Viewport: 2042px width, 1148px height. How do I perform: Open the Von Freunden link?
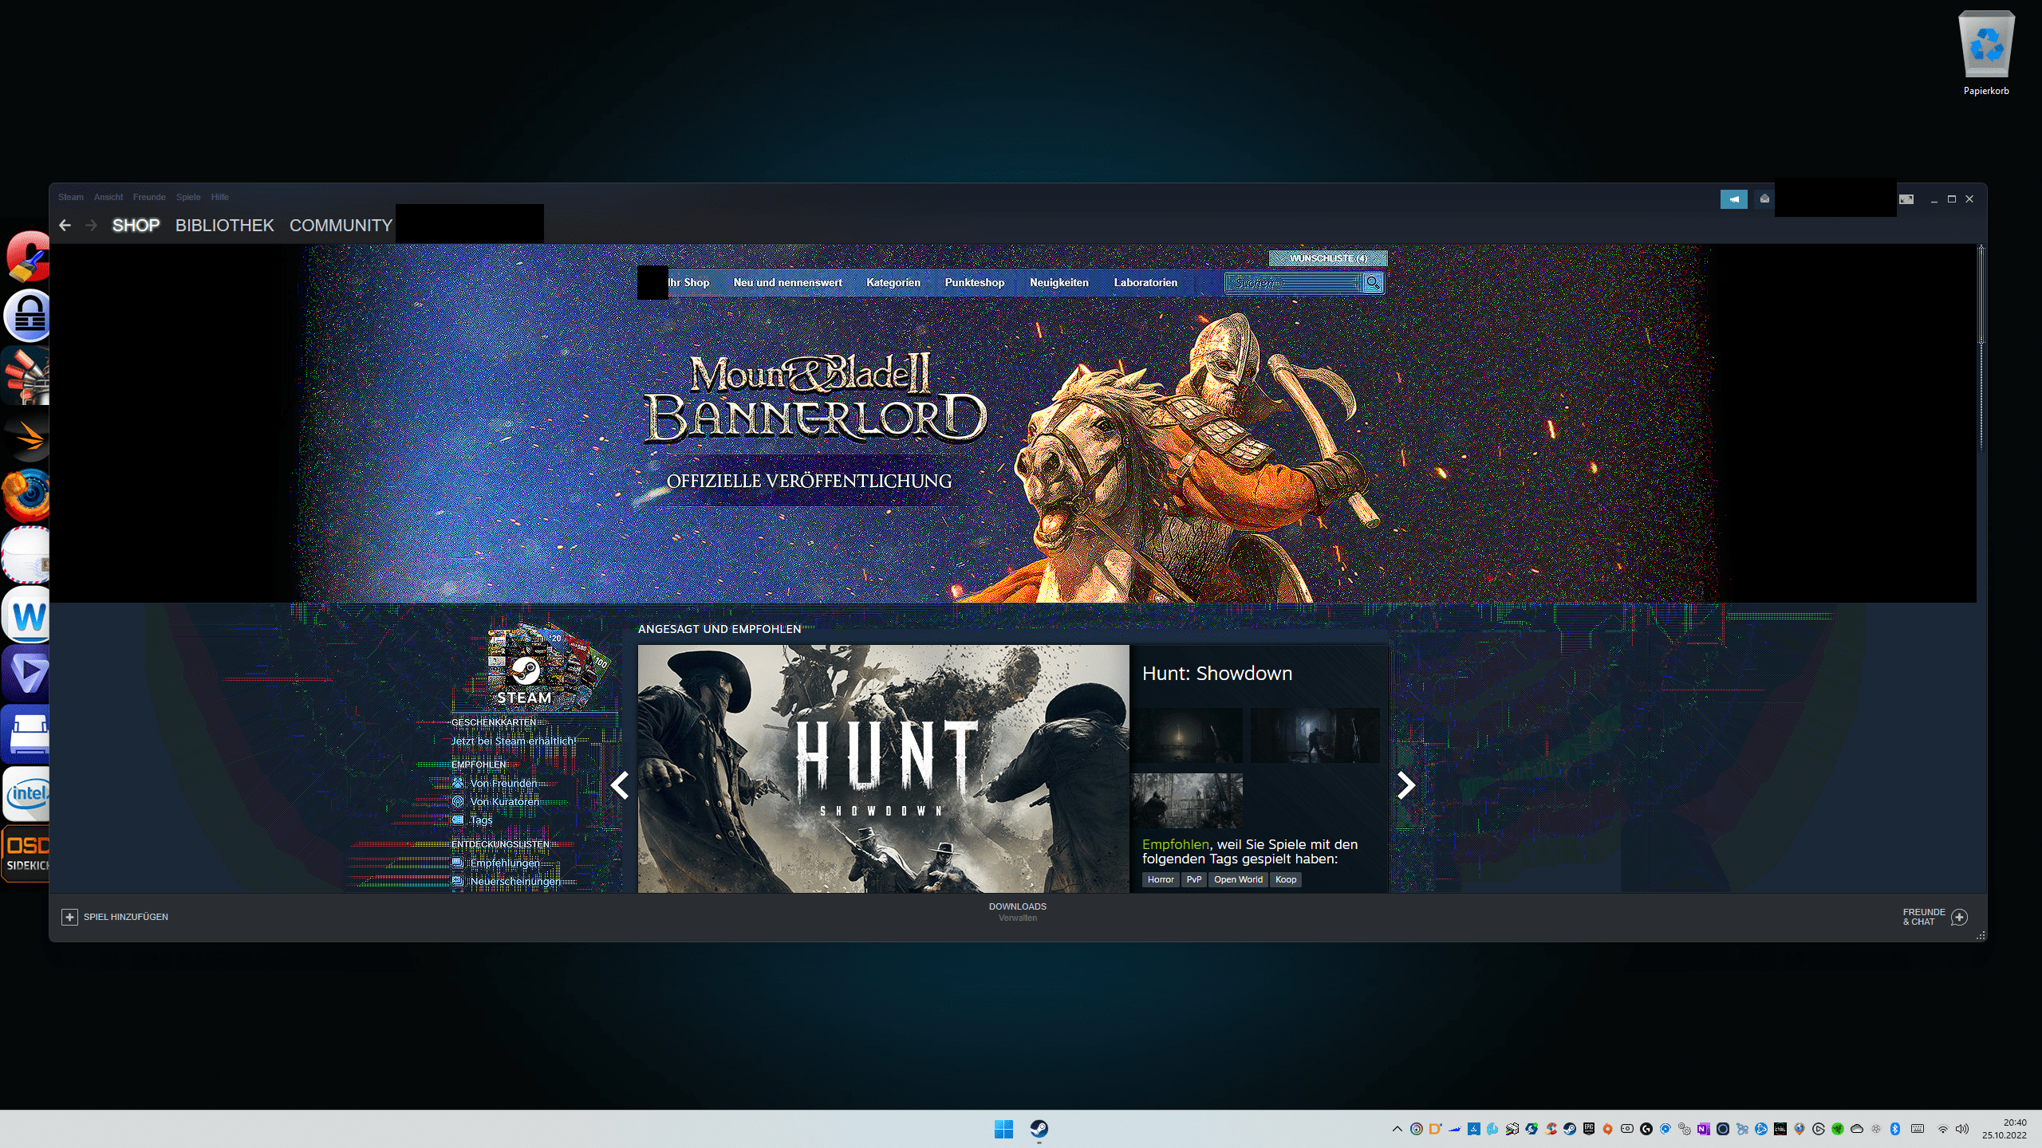(x=503, y=784)
